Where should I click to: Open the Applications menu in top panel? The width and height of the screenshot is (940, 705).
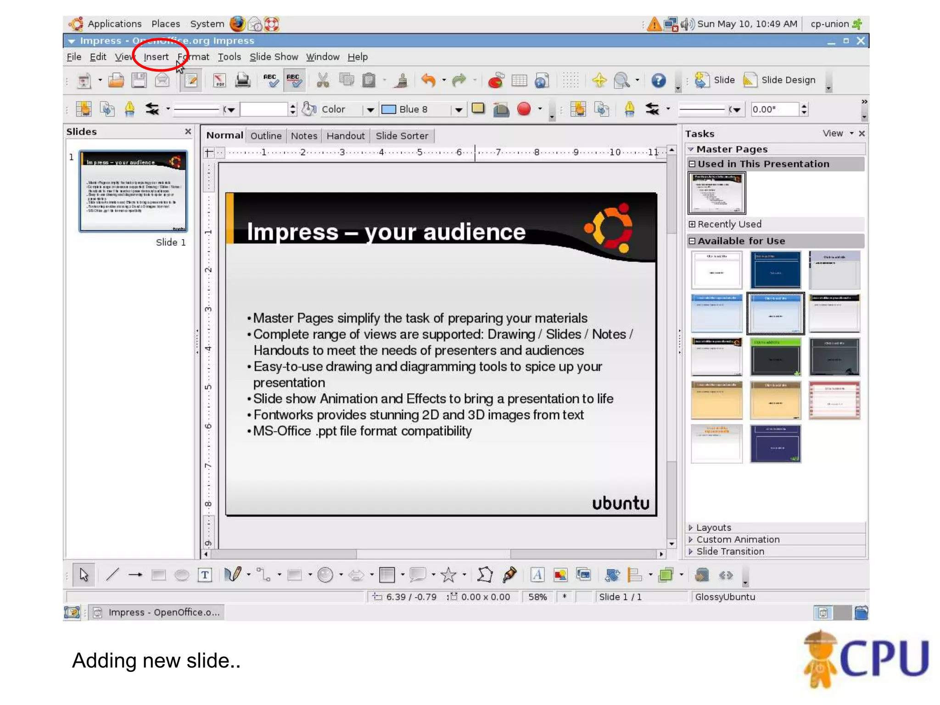click(114, 24)
